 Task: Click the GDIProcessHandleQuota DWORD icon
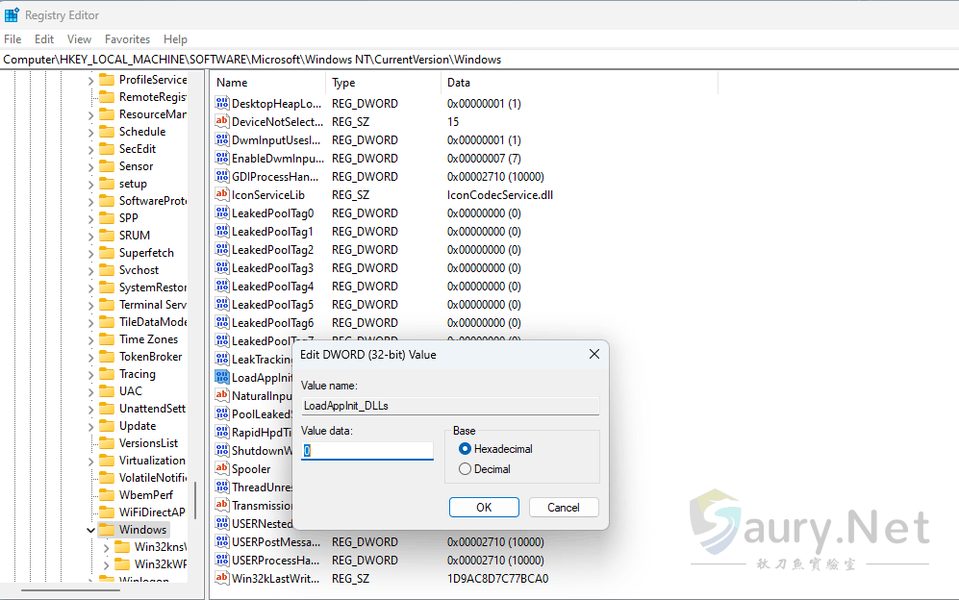point(222,177)
